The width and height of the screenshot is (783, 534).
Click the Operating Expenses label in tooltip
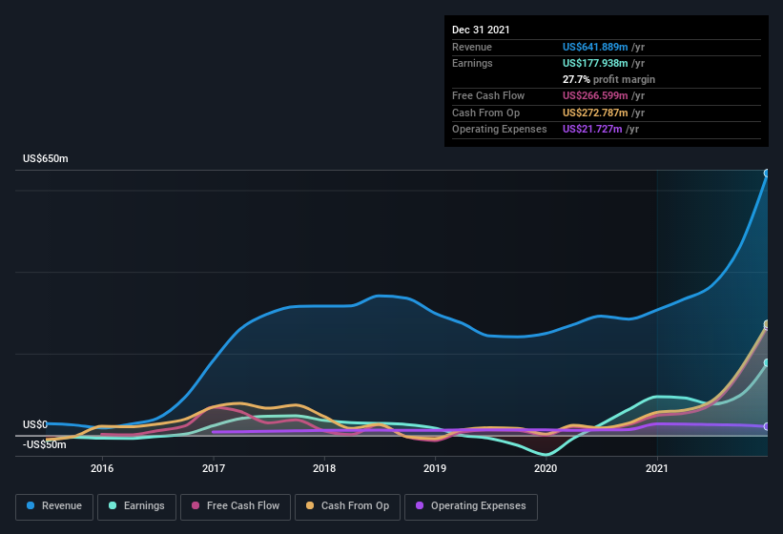(x=500, y=129)
